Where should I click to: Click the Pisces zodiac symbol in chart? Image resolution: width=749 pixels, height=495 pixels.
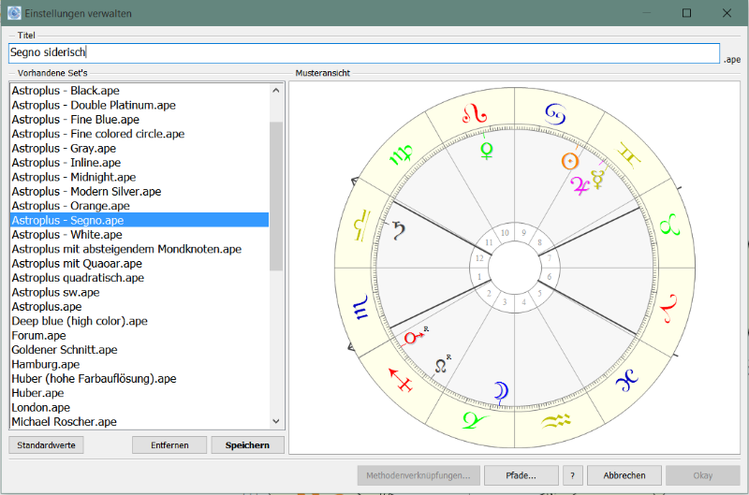click(x=627, y=380)
